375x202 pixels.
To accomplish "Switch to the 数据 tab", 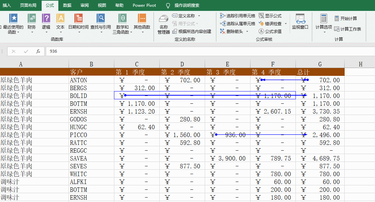I will [x=67, y=5].
